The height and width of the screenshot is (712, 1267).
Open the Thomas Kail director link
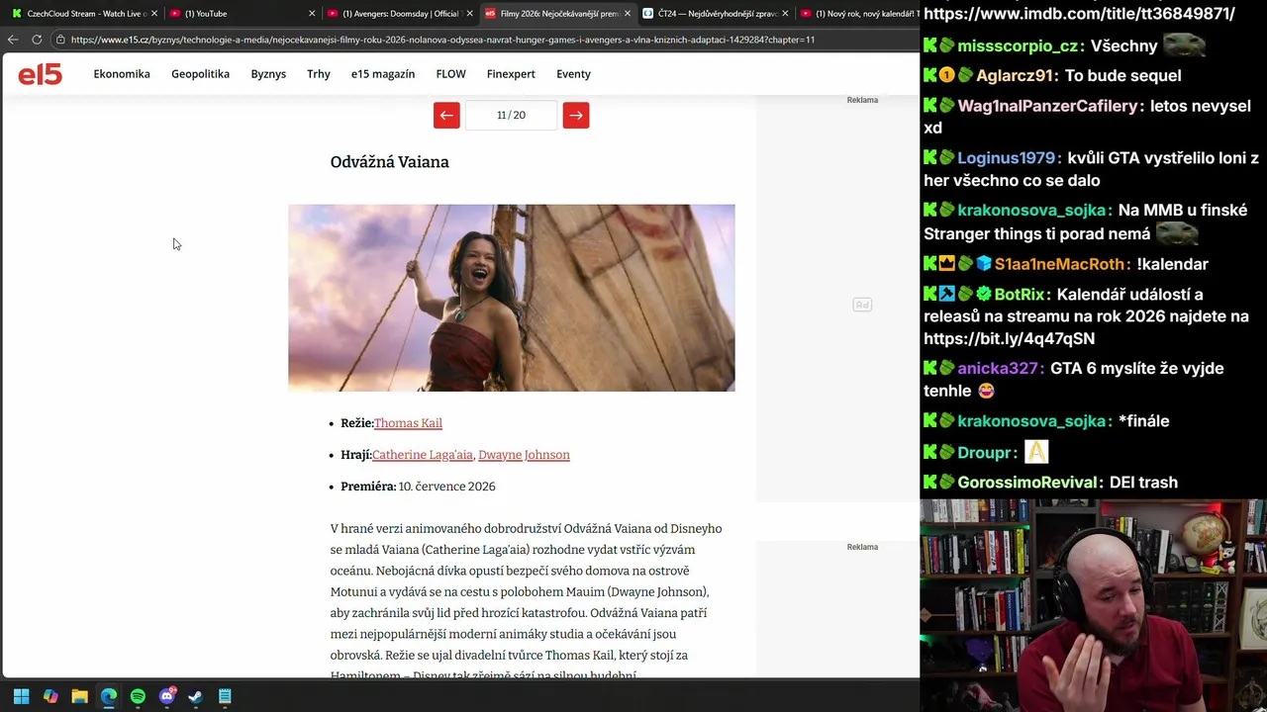click(408, 423)
